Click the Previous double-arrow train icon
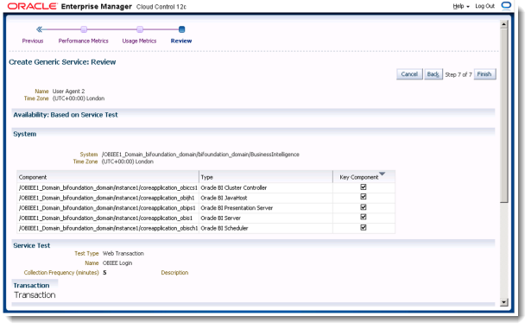Viewport: 531px width, 329px height. click(39, 29)
